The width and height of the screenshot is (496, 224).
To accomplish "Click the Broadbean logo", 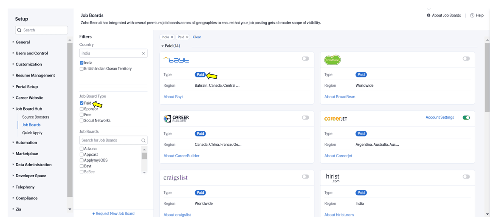I will [x=333, y=60].
